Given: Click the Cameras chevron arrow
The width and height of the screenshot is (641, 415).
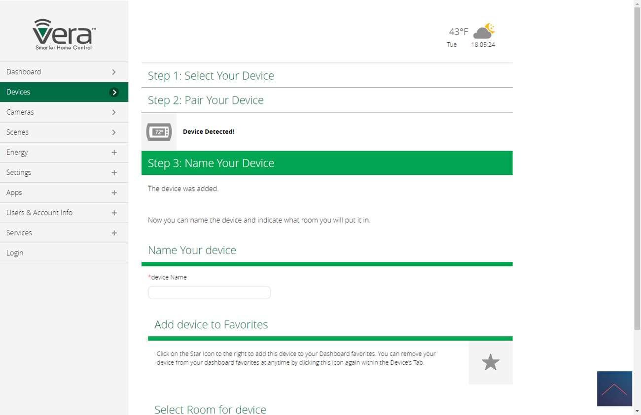Looking at the screenshot, I should tap(114, 112).
